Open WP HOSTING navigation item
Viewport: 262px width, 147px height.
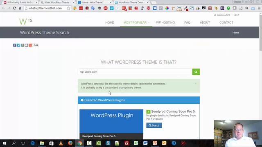(165, 22)
